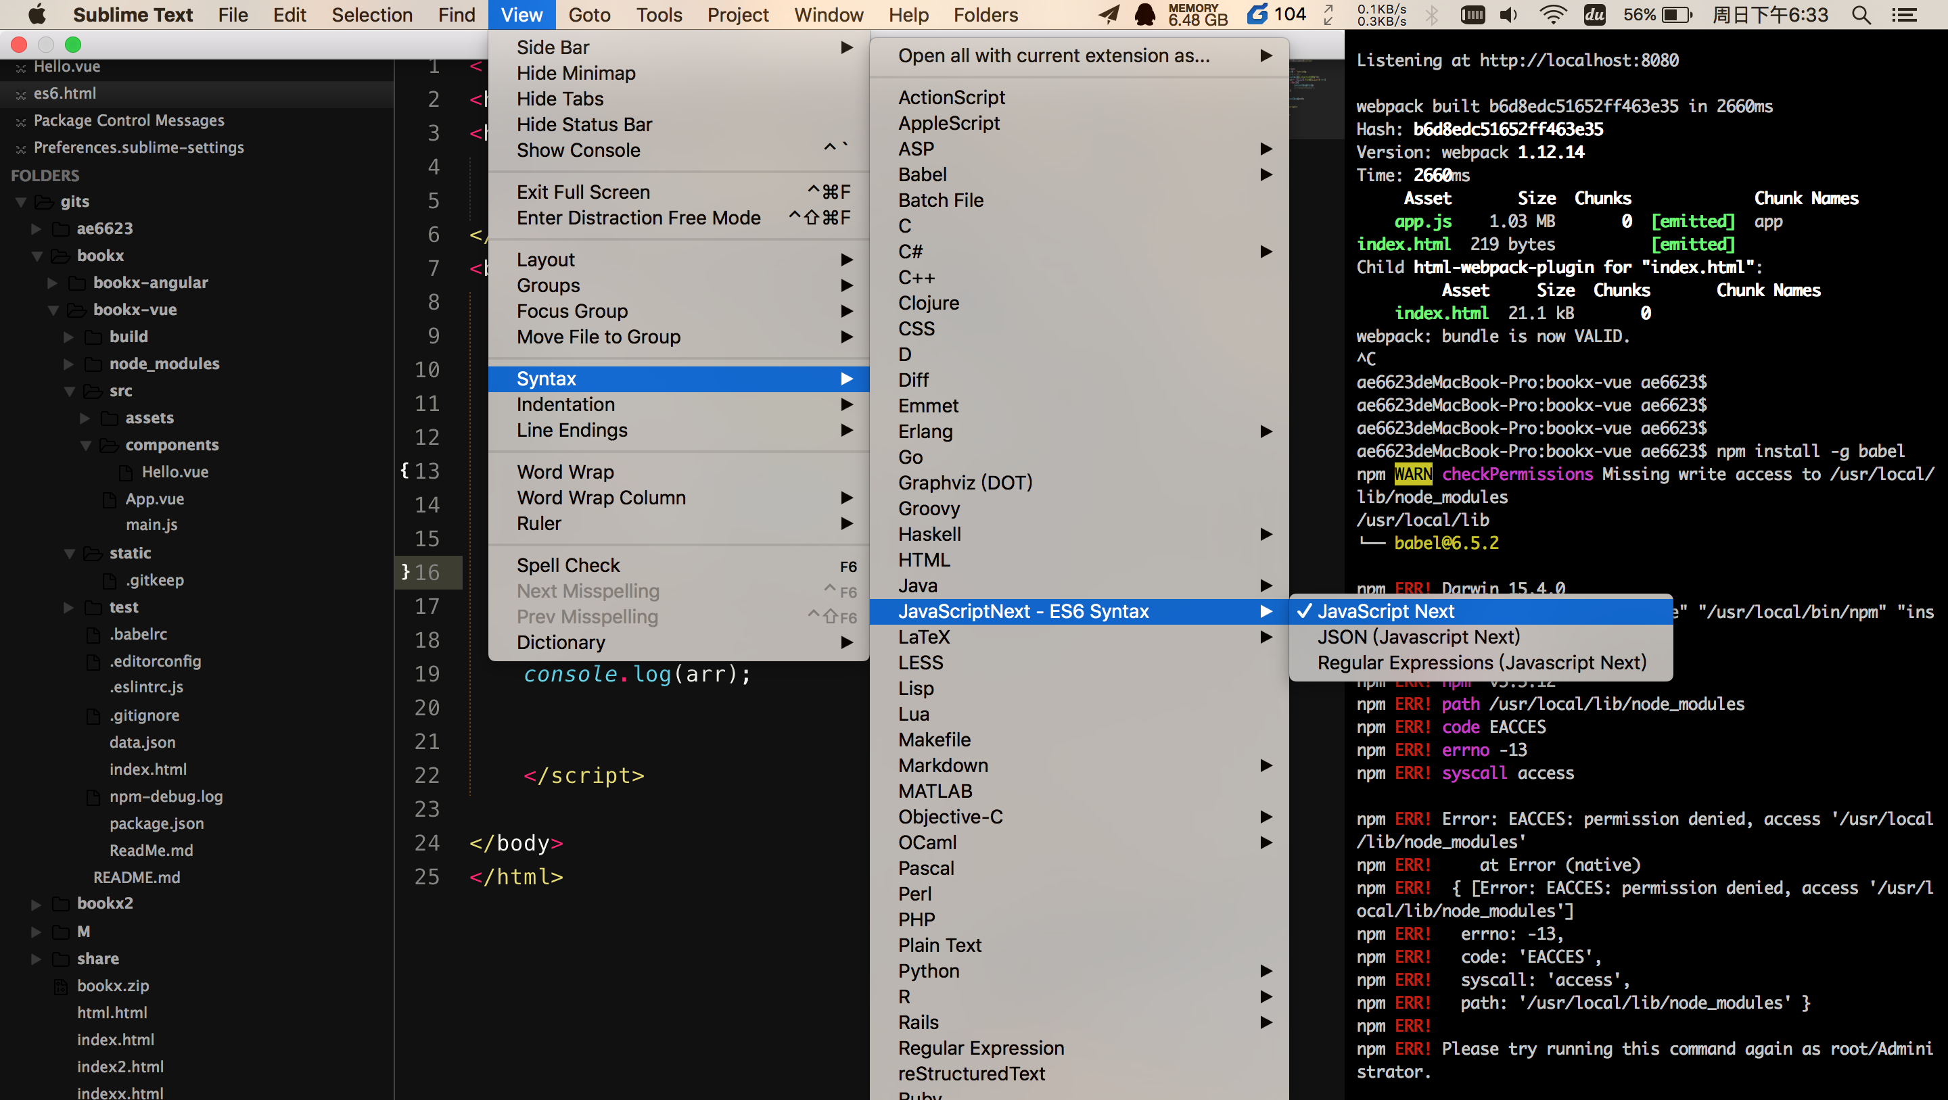Select JSON (Javascript Next) syntax
Screen dimensions: 1948x1100
tap(1480, 637)
